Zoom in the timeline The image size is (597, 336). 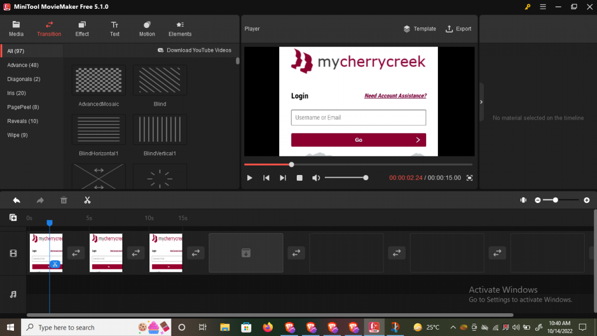(587, 200)
